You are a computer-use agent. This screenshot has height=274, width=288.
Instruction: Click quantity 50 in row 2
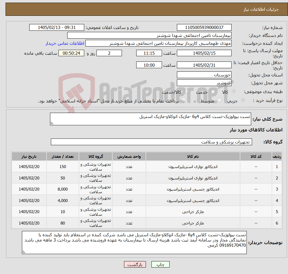point(63,178)
